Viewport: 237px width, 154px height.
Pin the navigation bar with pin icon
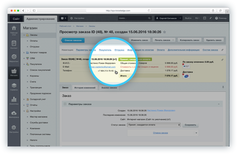tap(222, 50)
